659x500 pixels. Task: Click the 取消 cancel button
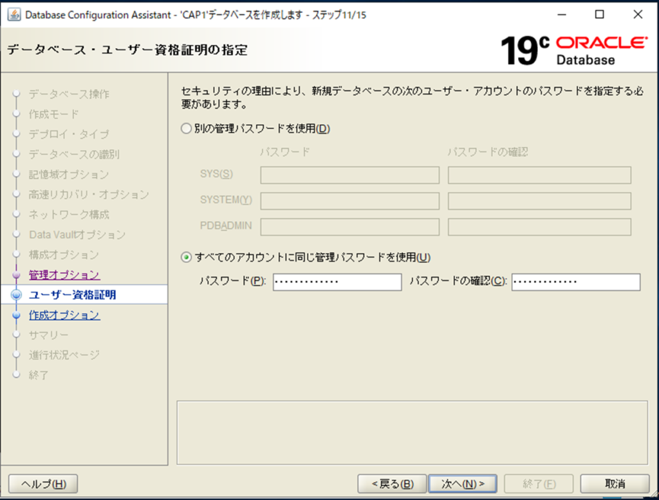tap(615, 483)
